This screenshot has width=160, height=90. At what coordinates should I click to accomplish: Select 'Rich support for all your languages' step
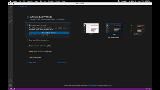[40, 52]
